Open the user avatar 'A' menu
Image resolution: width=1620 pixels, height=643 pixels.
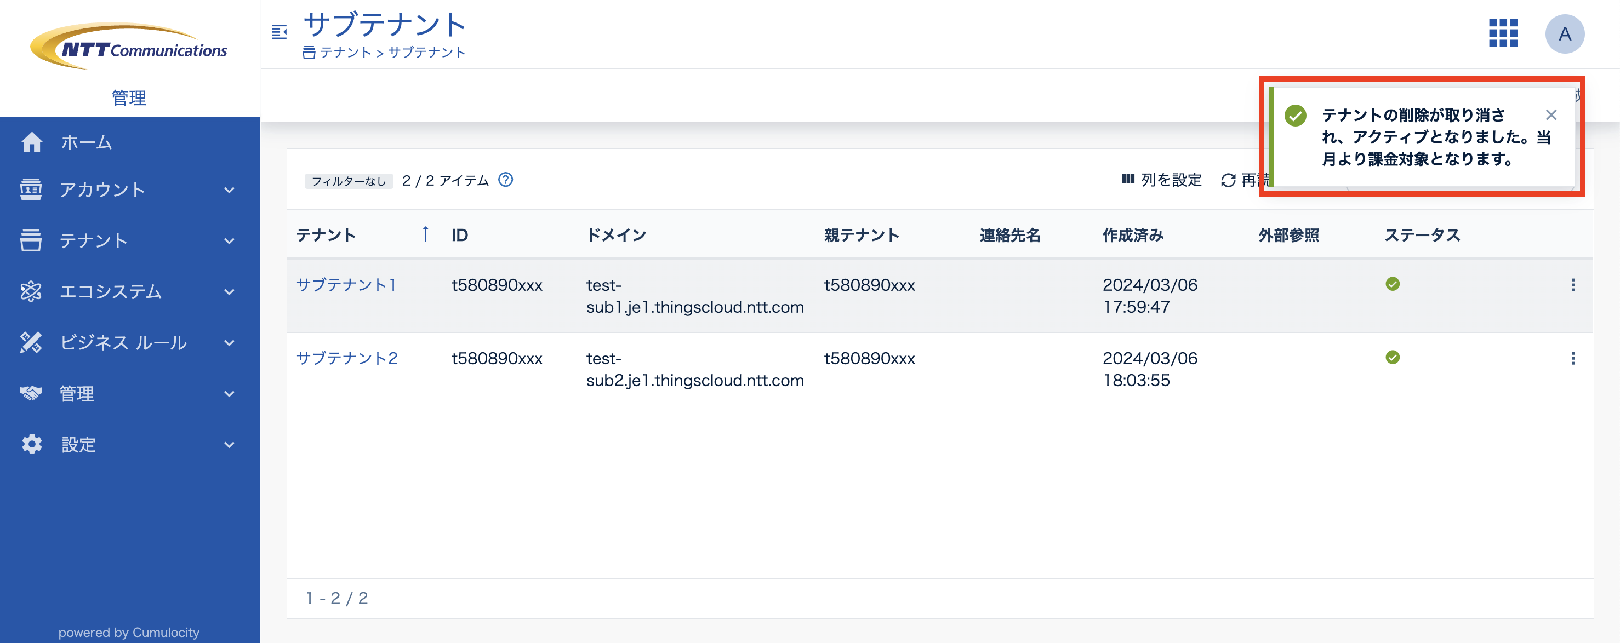click(1565, 34)
